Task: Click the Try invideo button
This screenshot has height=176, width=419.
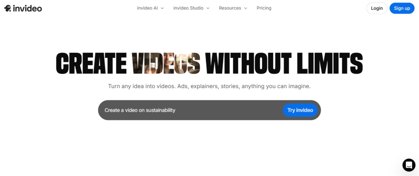Action: pos(300,110)
